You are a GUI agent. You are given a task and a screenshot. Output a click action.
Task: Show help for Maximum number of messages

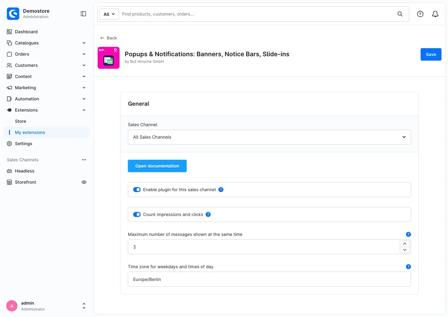point(408,234)
